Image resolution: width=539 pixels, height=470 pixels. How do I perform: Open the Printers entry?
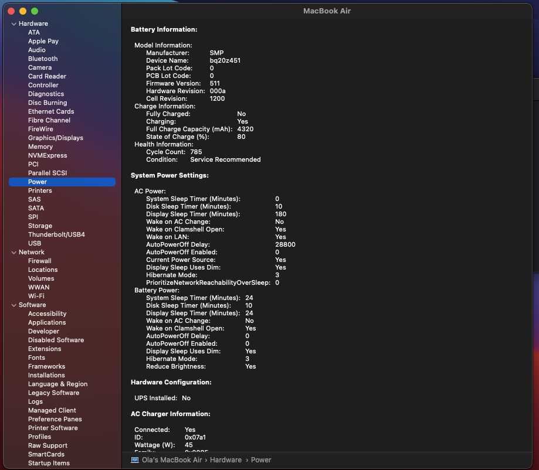(40, 190)
